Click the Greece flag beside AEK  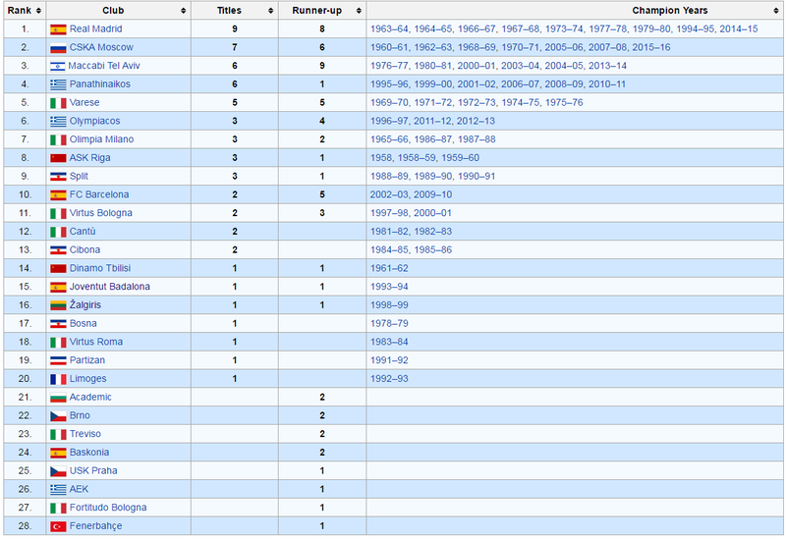(58, 490)
